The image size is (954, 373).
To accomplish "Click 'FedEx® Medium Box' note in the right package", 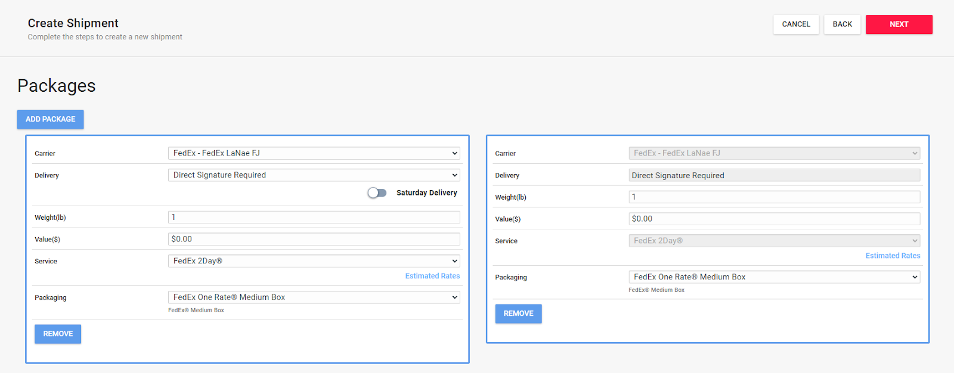I will [656, 290].
